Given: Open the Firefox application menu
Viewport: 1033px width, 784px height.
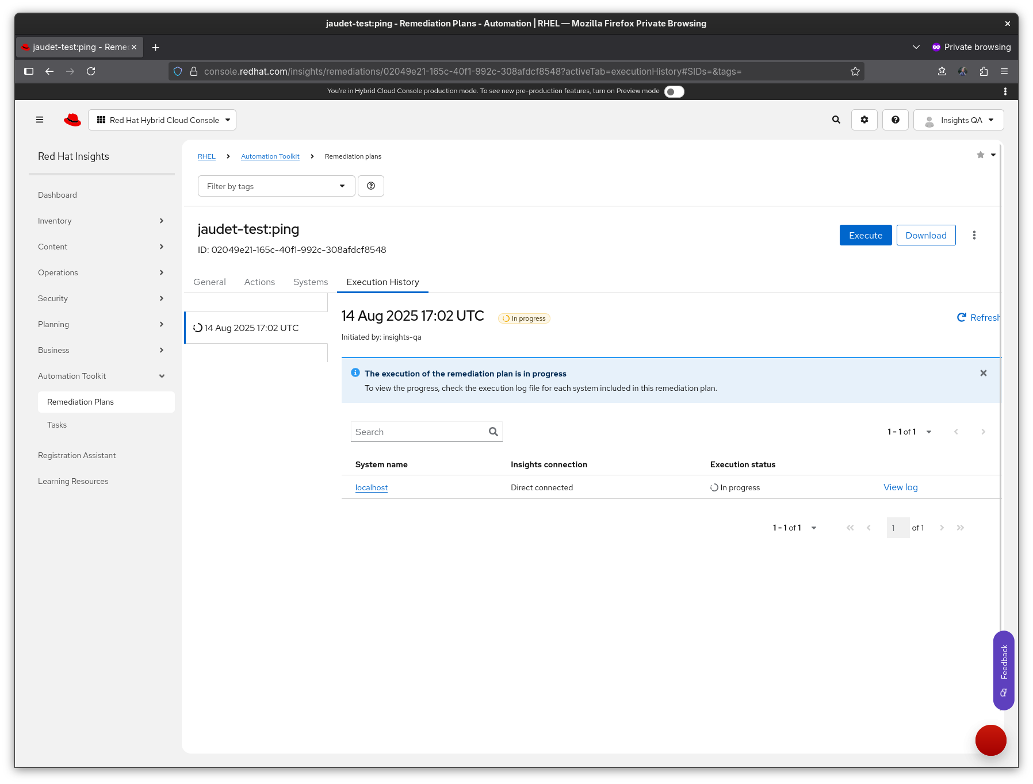Looking at the screenshot, I should point(1004,71).
